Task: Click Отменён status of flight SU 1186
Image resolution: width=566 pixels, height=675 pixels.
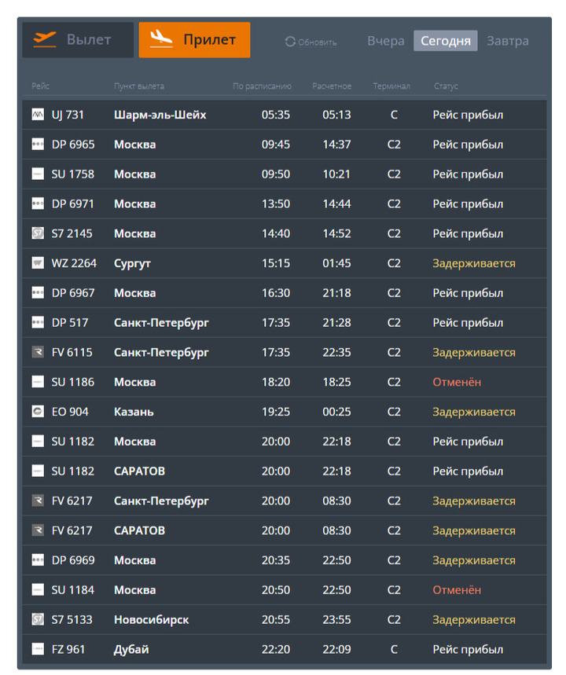Action: coord(457,383)
